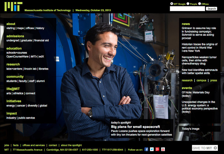Open the research section heading in left menu
Screen dimensions: 224x154
(x=13, y=64)
